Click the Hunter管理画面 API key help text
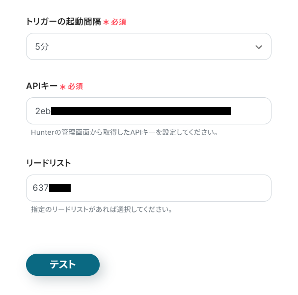Viewport: 298px width, 295px height. (x=124, y=132)
